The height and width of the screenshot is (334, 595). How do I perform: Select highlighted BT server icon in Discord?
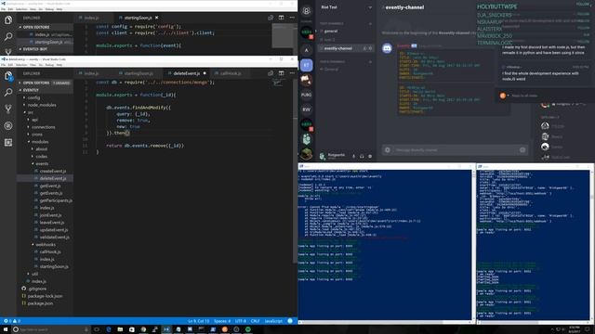pos(307,65)
